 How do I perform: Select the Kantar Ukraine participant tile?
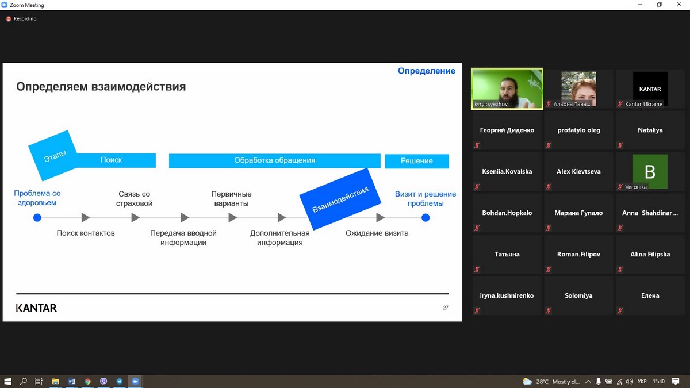[650, 89]
